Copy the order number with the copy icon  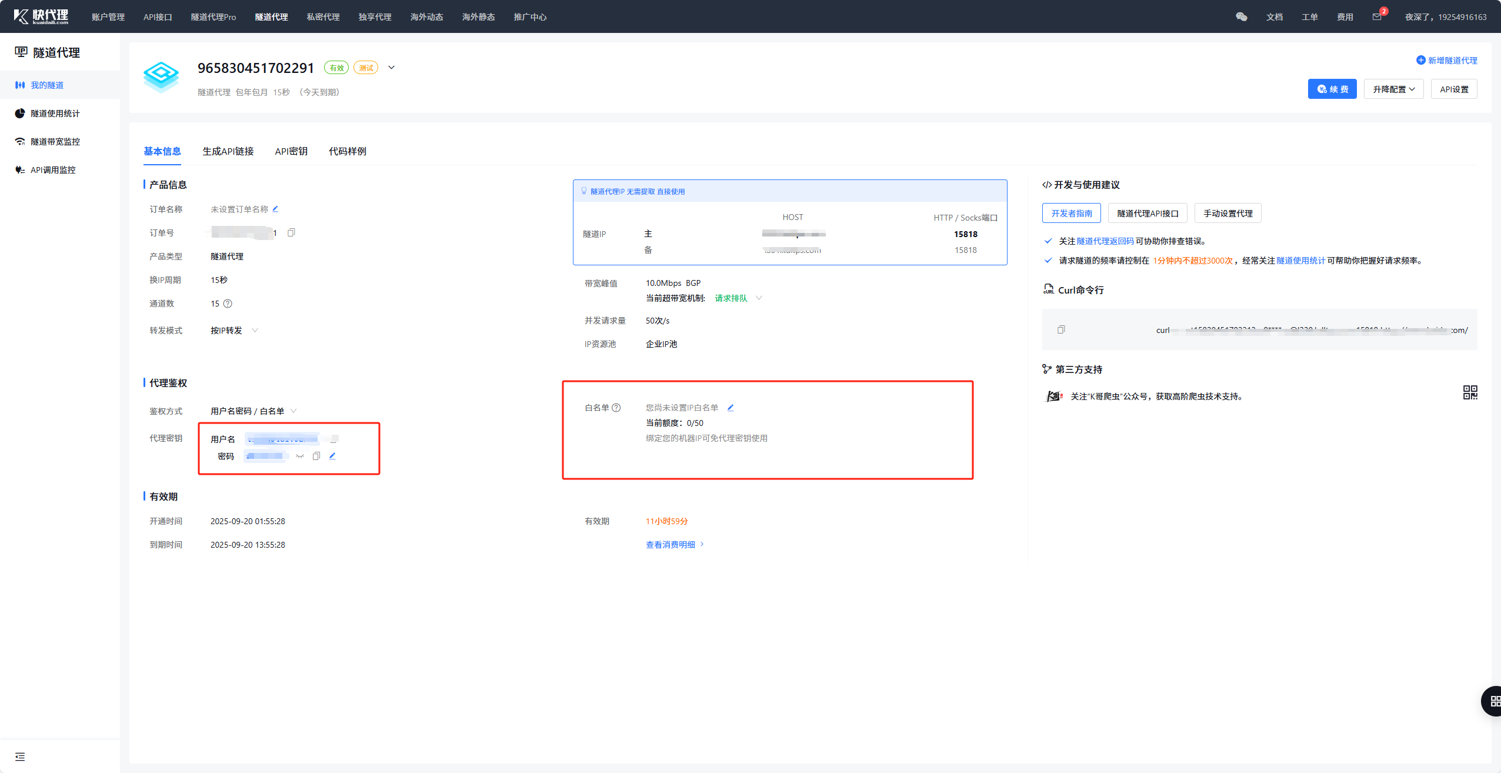tap(291, 232)
